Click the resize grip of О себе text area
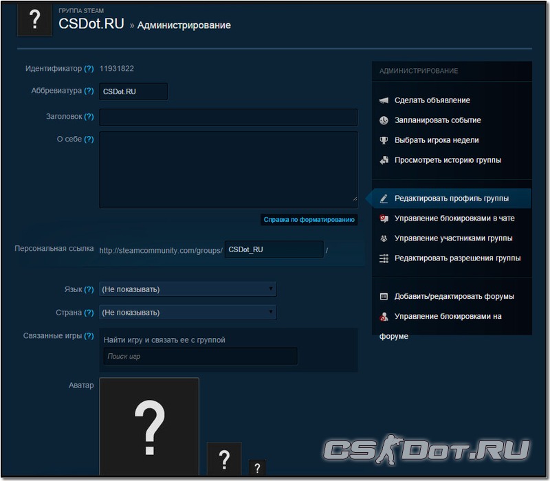Screen dimensions: 550x481 355,199
